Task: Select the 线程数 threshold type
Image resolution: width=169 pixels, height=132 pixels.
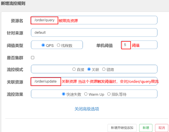Action: [58, 45]
